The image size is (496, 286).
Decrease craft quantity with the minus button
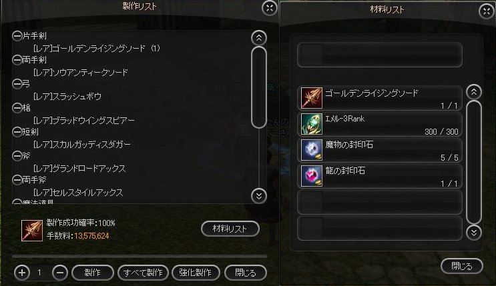60,273
